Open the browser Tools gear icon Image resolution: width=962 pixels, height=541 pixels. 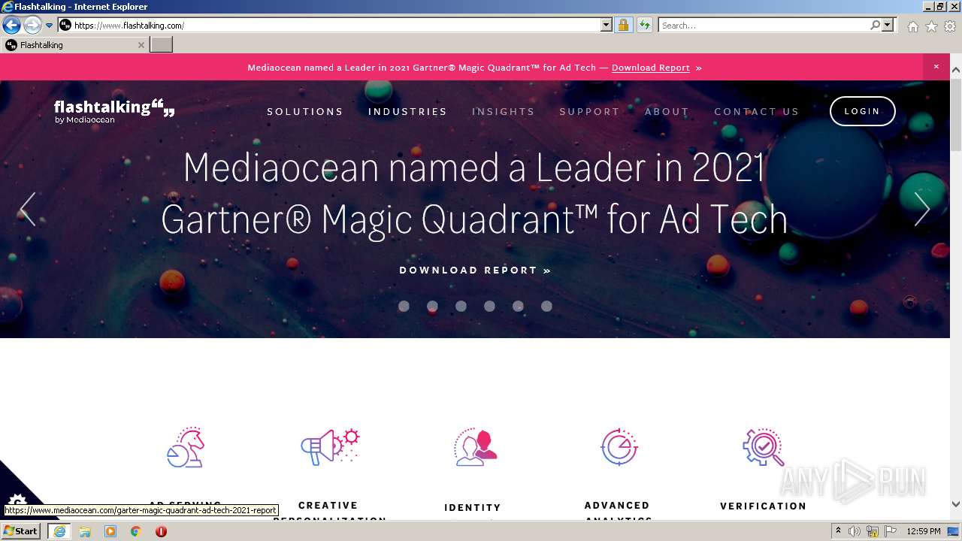pos(950,26)
